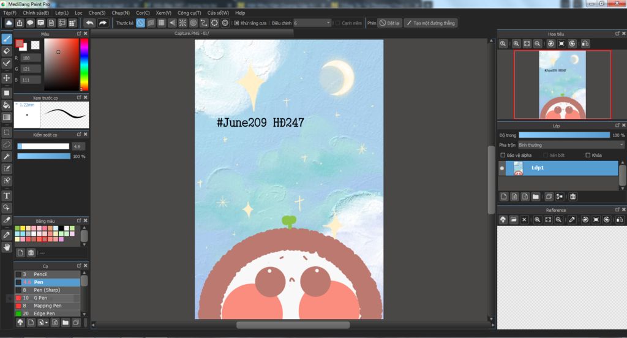
Task: Switch to the Capture.PNG canvas tab
Action: [192, 33]
